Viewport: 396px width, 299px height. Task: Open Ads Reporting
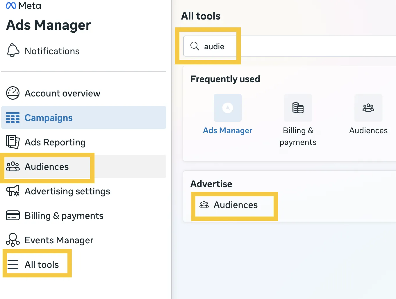click(84, 142)
